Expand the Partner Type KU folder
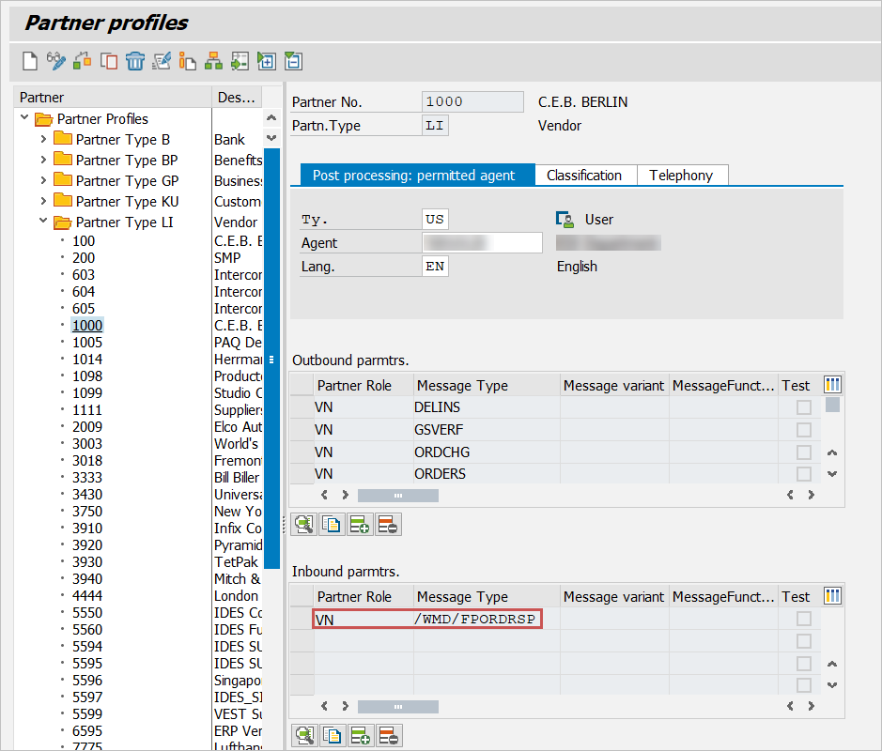Viewport: 882px width, 751px height. 43,202
